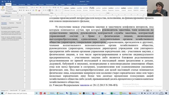Center the text

[x=46, y=10]
